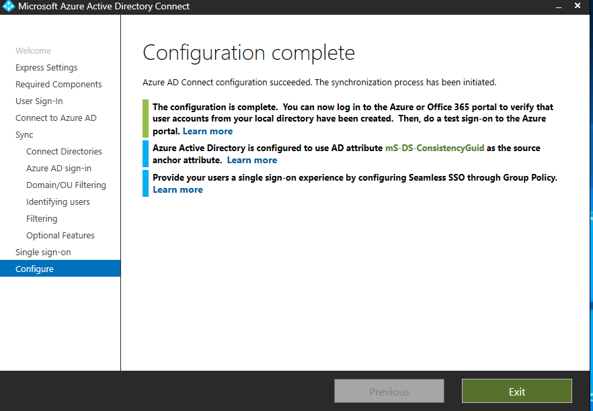Click the Exit button

(516, 392)
